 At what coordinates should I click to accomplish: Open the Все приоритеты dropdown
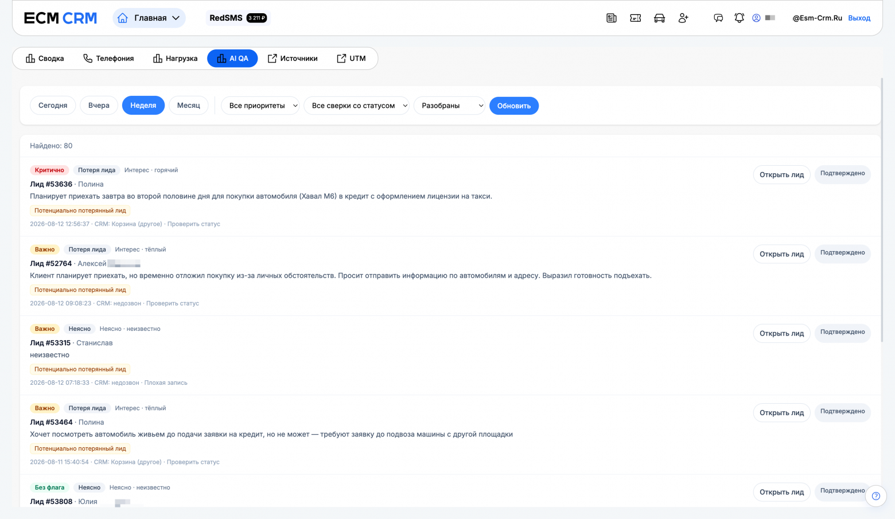[260, 106]
